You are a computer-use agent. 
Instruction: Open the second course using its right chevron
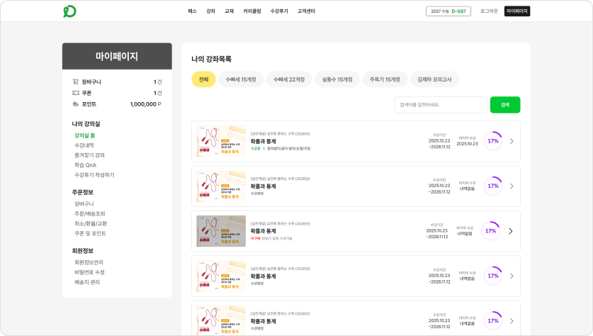coord(512,186)
